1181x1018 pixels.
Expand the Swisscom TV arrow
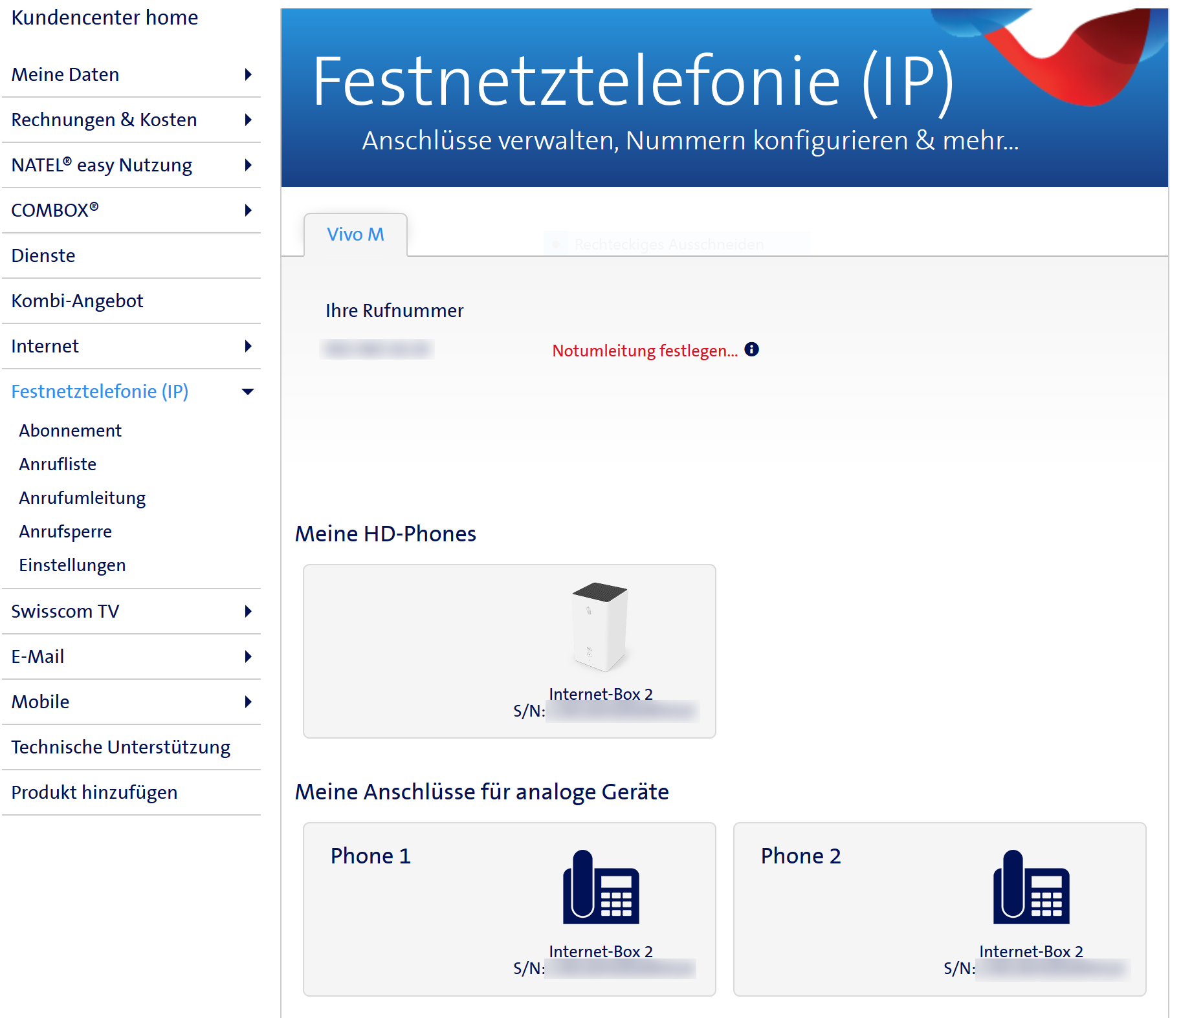pos(248,611)
